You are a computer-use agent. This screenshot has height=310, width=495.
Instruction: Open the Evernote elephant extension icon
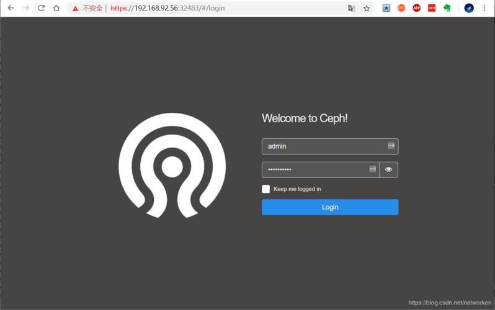coord(447,8)
